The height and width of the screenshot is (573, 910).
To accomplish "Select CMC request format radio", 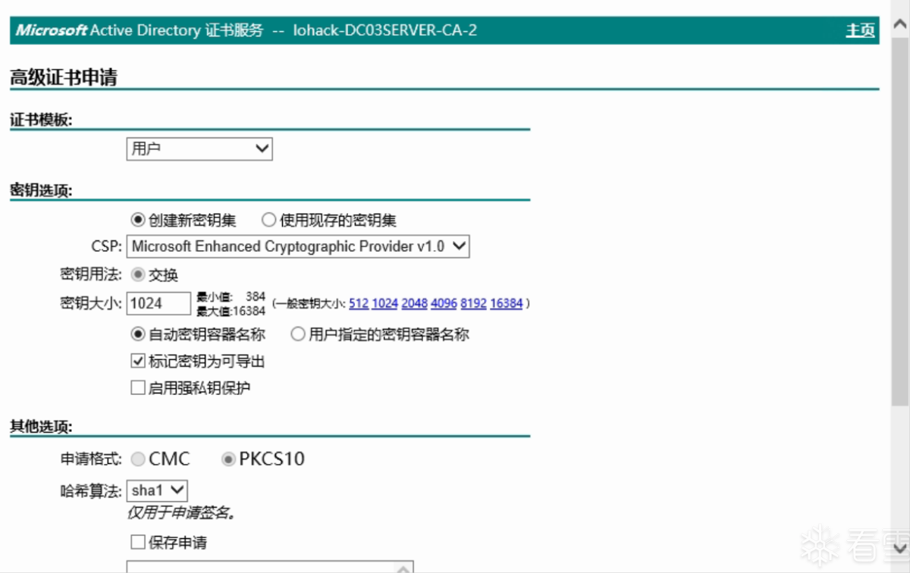I will (x=137, y=459).
